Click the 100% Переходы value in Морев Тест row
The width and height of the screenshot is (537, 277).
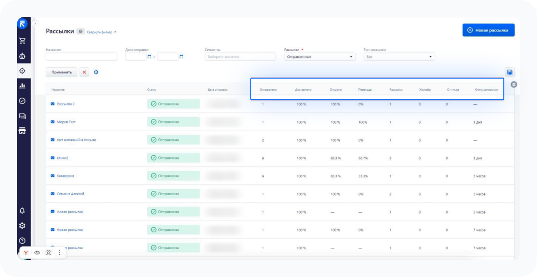coord(363,122)
